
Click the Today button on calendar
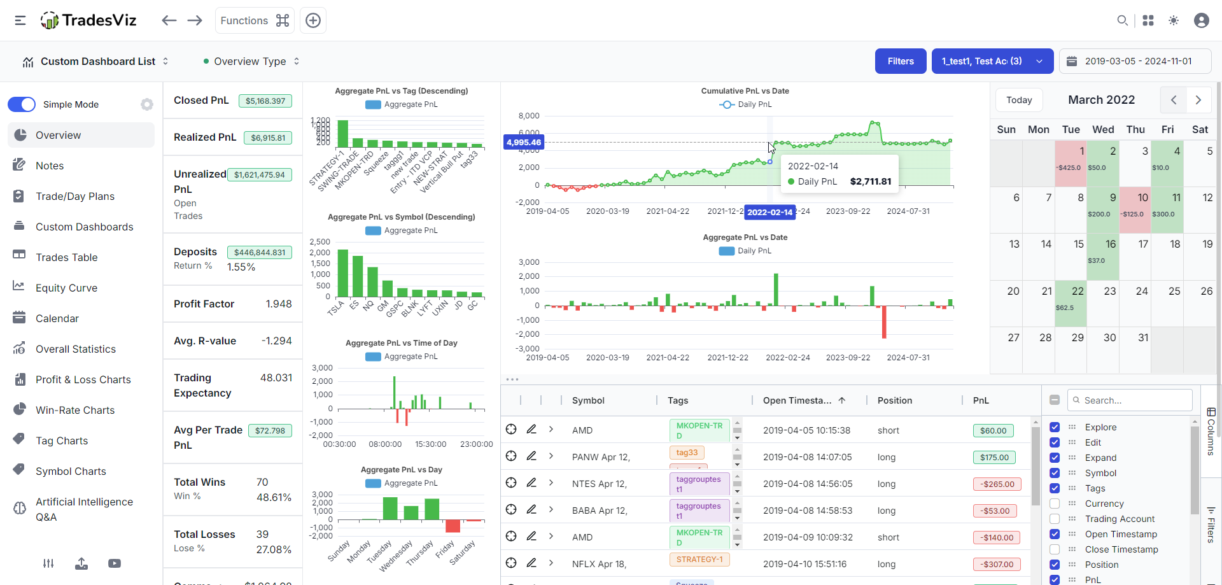pos(1019,100)
